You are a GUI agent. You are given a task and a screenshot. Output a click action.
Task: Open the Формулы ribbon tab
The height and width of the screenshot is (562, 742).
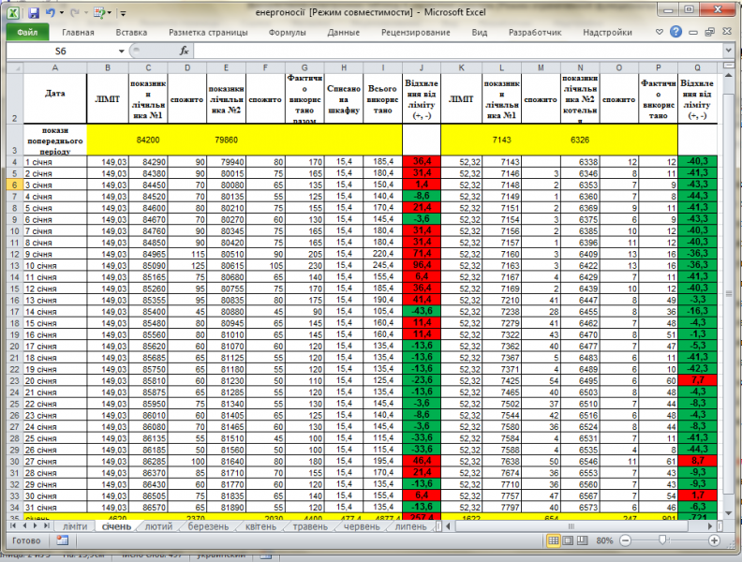[x=287, y=32]
